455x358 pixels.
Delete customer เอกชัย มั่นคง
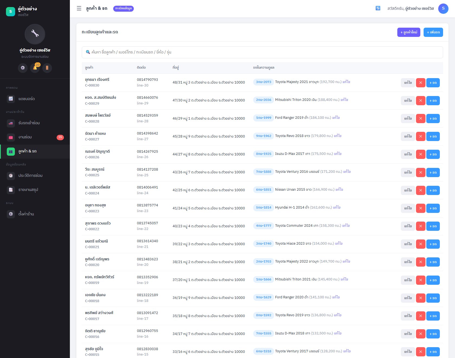(x=421, y=298)
